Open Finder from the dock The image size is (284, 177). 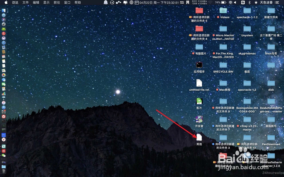(4, 10)
